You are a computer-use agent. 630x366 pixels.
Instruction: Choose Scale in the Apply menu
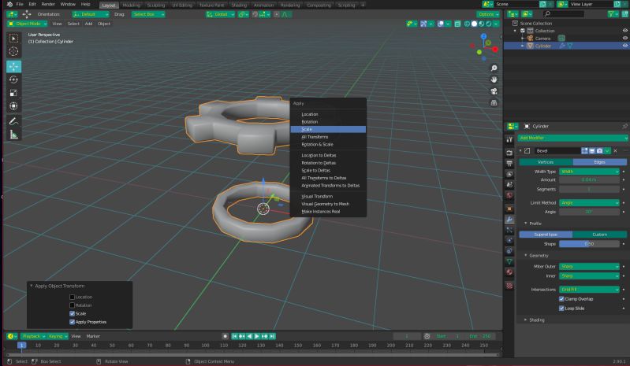[x=328, y=129]
